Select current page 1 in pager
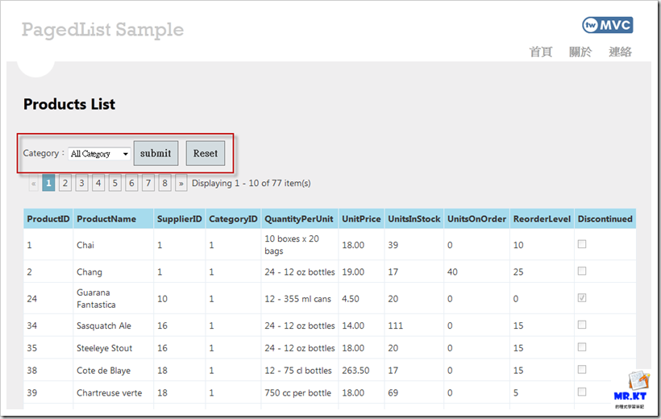The image size is (661, 419). tap(48, 184)
